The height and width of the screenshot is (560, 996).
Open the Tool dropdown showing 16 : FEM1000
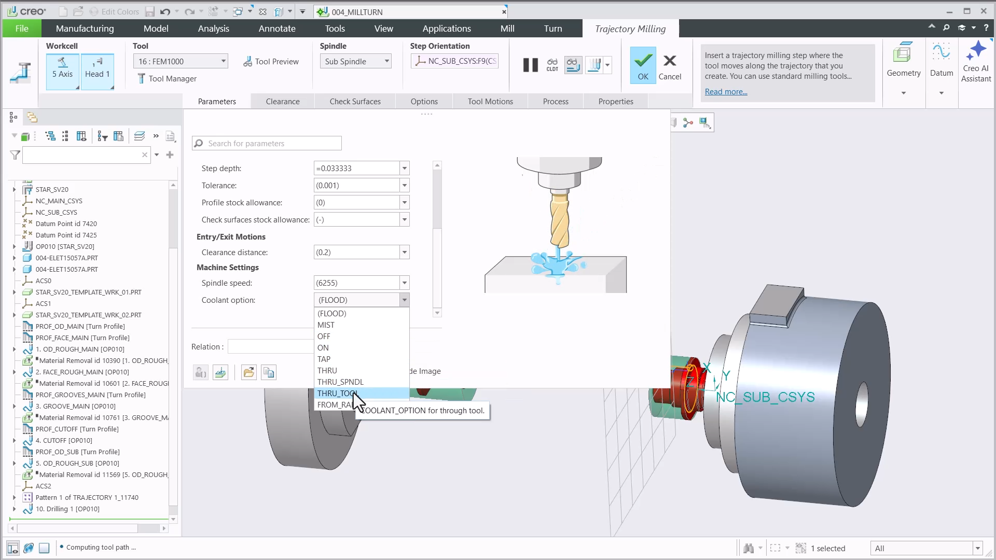coord(181,61)
